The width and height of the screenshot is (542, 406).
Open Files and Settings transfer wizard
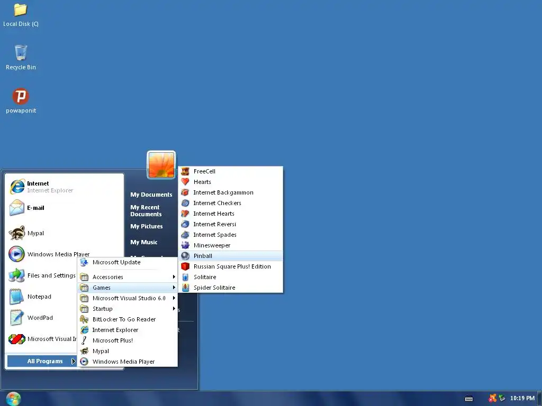42,275
